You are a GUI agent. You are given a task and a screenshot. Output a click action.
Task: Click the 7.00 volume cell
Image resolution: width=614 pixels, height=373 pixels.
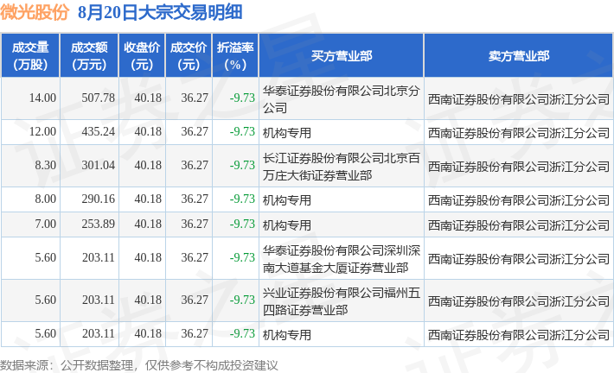click(x=46, y=224)
